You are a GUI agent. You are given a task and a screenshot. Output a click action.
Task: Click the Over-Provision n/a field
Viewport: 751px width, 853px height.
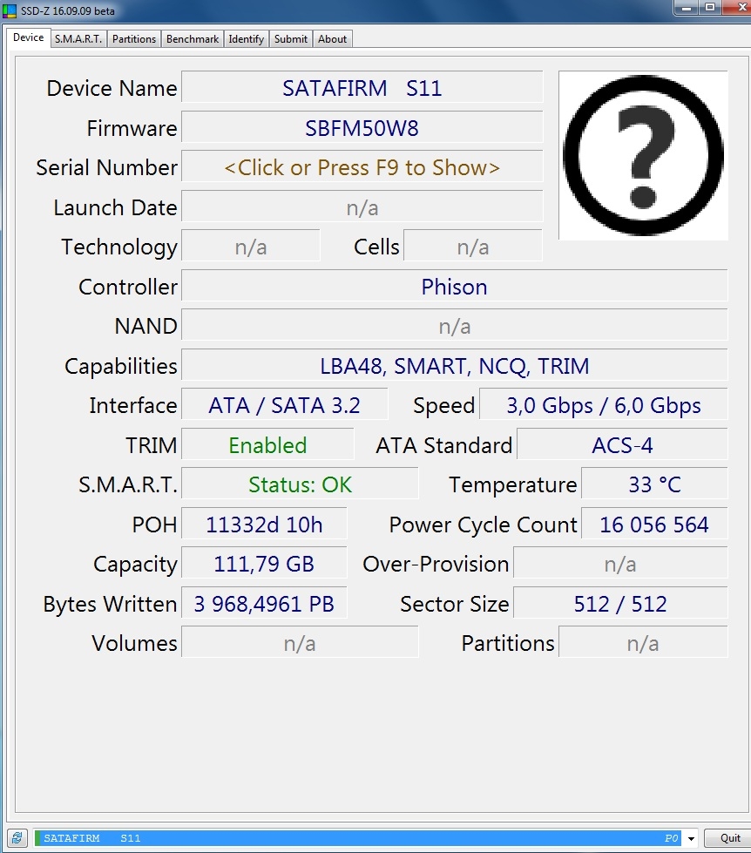(620, 564)
